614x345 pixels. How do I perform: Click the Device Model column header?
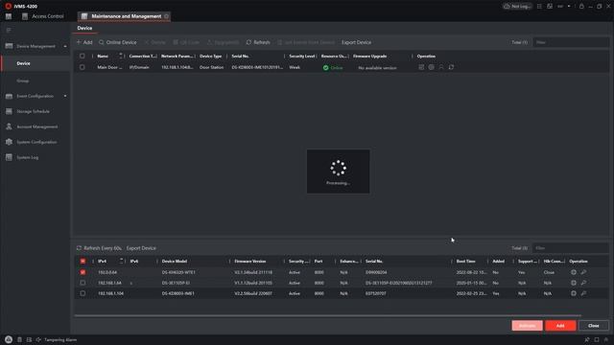[x=175, y=262]
